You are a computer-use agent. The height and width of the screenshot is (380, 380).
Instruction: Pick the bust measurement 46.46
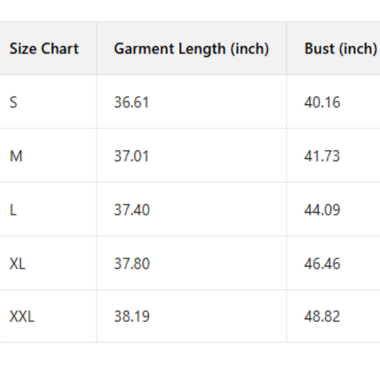(322, 263)
